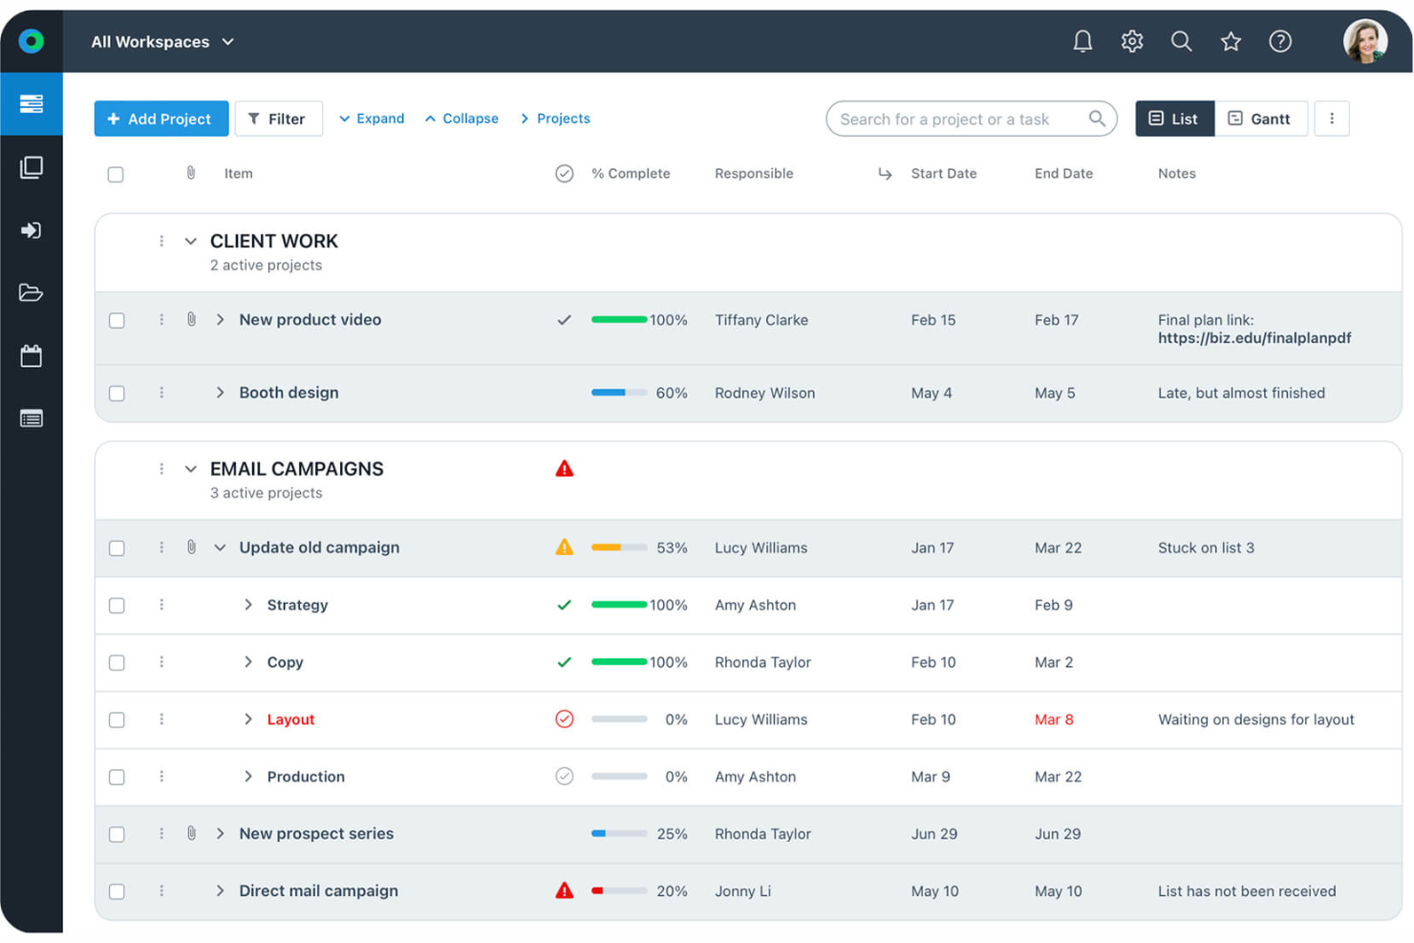Screen dimensions: 1414x943
Task: Click attachment icon on New prospect series
Action: pyautogui.click(x=191, y=833)
